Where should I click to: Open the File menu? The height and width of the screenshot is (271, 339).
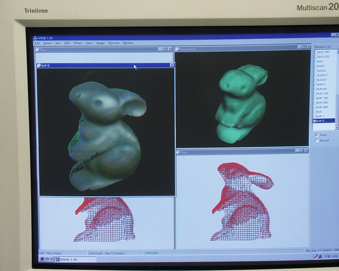37,43
